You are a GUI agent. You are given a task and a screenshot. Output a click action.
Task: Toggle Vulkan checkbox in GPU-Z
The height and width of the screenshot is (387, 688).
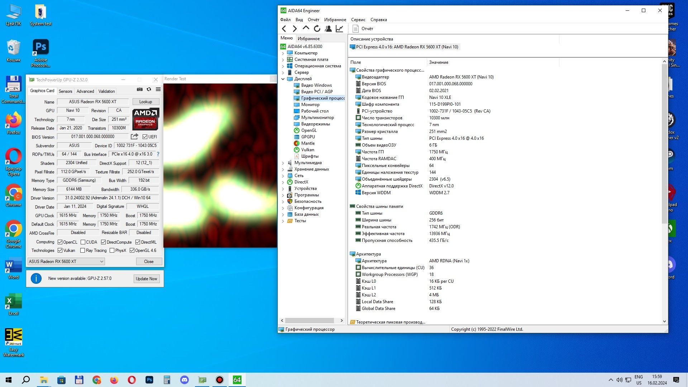[x=60, y=250]
